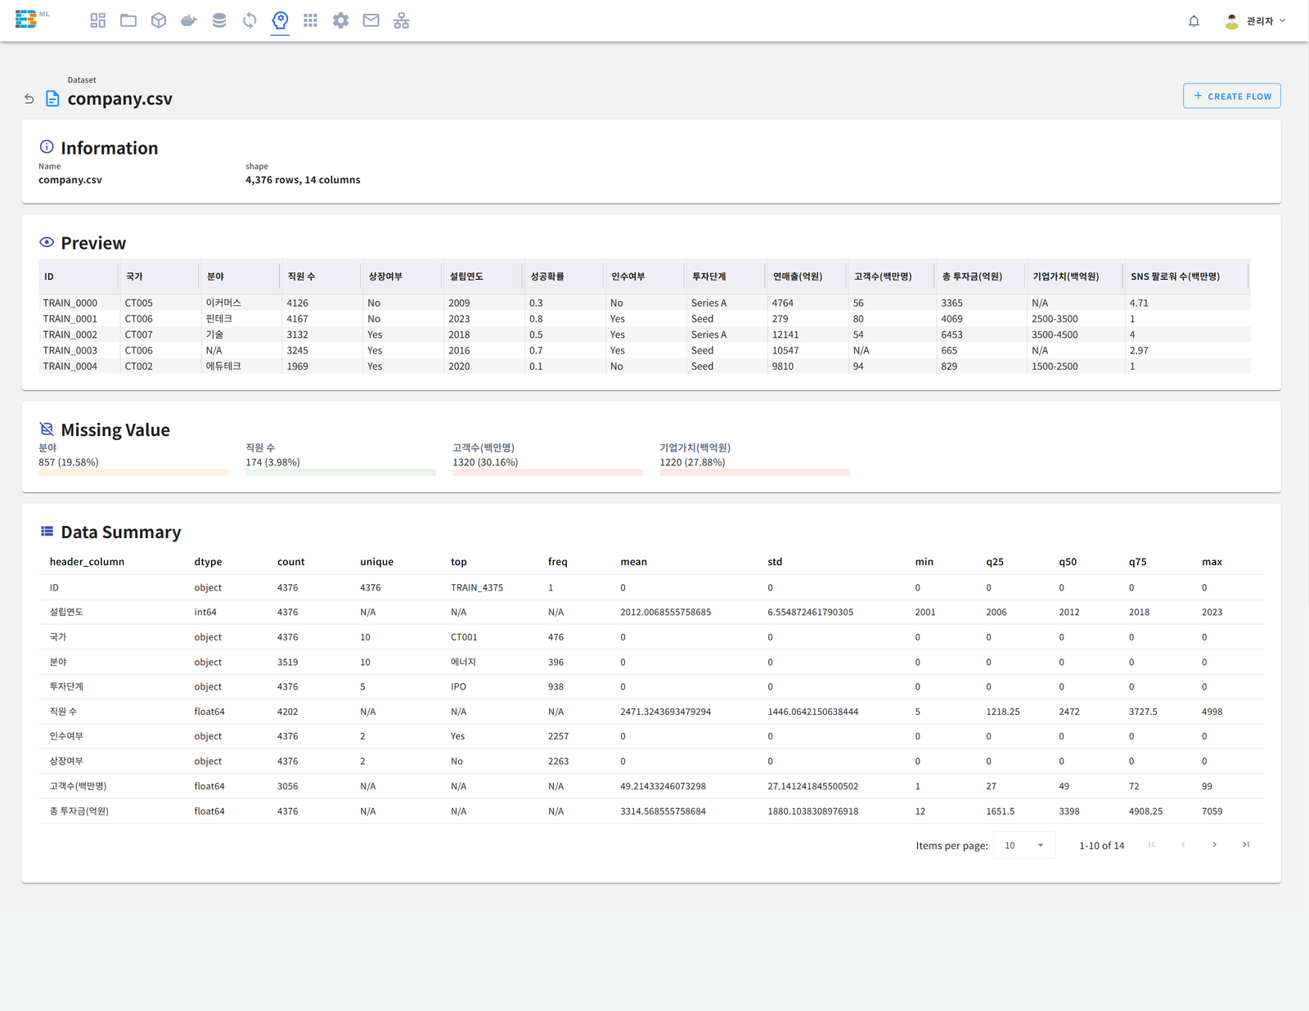
Task: Open the settings gear icon
Action: [x=340, y=20]
